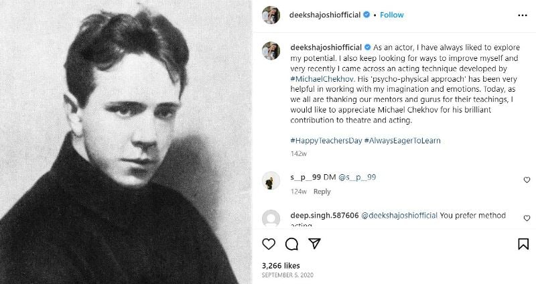This screenshot has height=284, width=536.
Task: Save post with bookmark icon
Action: point(524,244)
